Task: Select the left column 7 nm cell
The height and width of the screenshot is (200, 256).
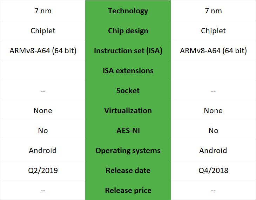Action: [x=43, y=11]
